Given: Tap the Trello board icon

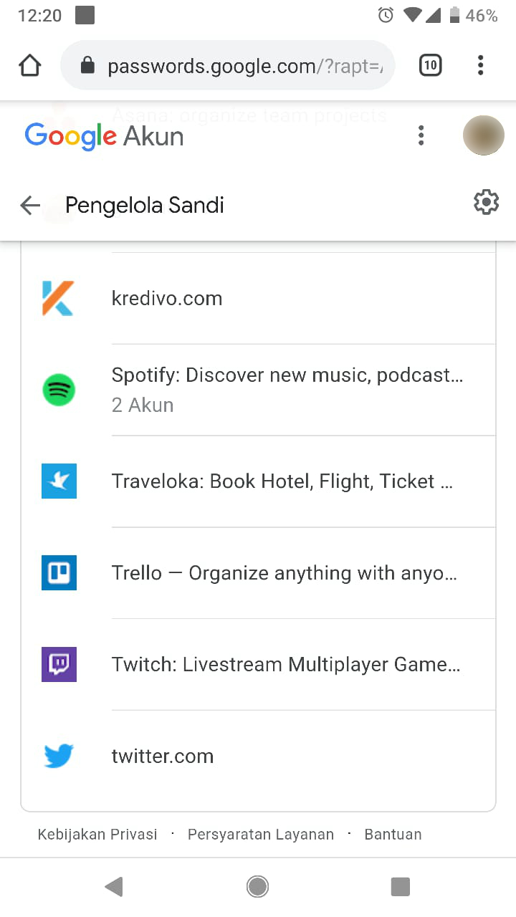Looking at the screenshot, I should point(59,573).
